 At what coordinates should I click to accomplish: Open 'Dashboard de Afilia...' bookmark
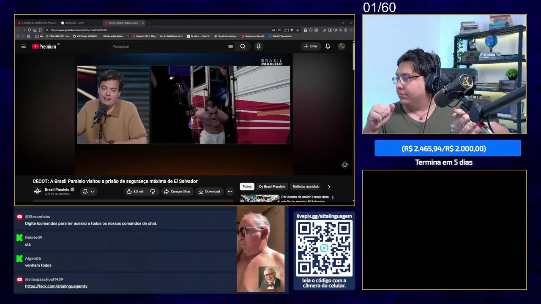112,36
